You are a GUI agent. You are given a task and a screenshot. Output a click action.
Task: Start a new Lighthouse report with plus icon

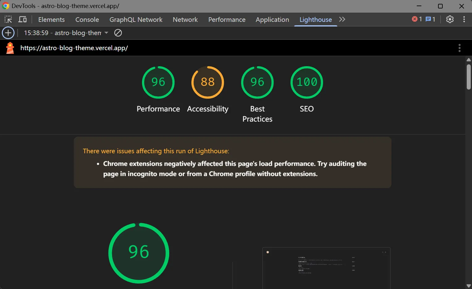pos(8,33)
